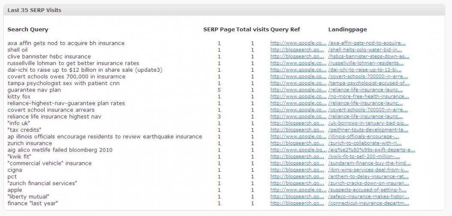This screenshot has height=216, width=452.
Task: Open the sundaram-finance-buy-the-hind landing page
Action: [369, 163]
